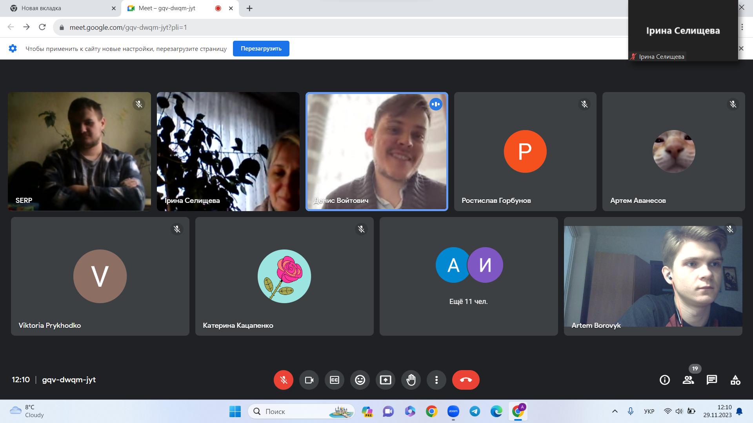Open Chrome menu three dots

point(742,27)
